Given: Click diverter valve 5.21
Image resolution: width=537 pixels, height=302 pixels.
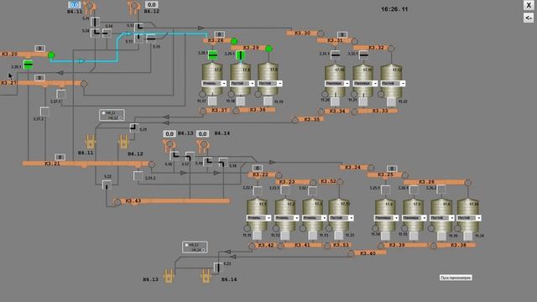Looking at the screenshot, I should point(134,128).
